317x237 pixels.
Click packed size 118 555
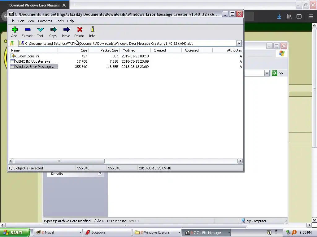point(112,67)
